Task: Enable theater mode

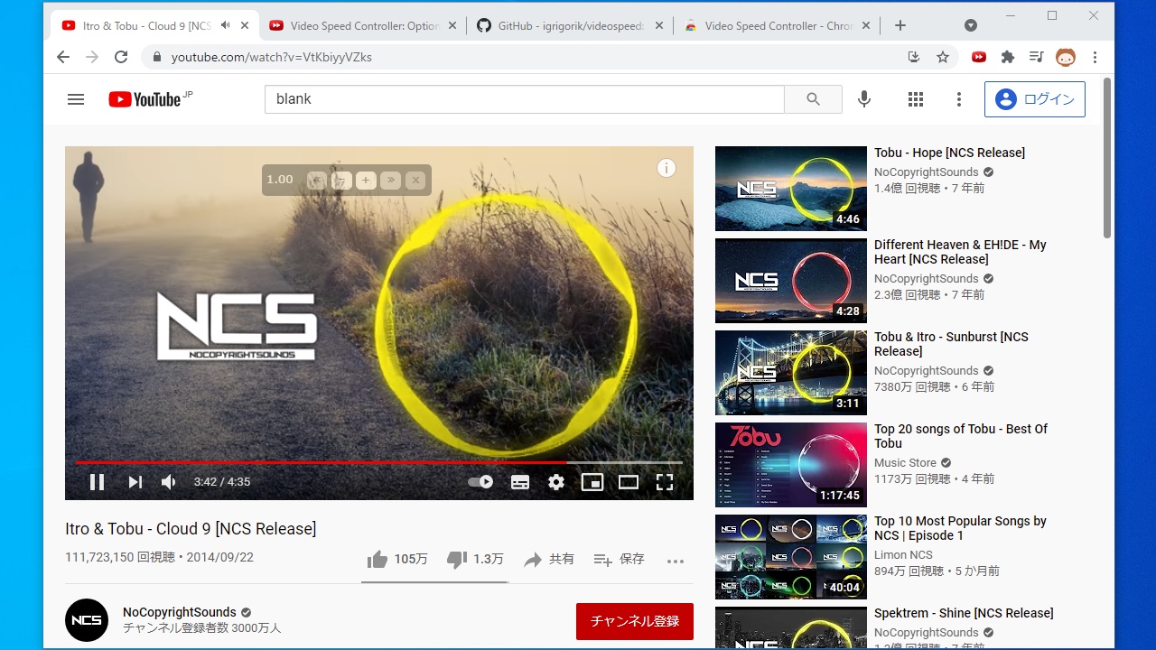Action: [629, 482]
